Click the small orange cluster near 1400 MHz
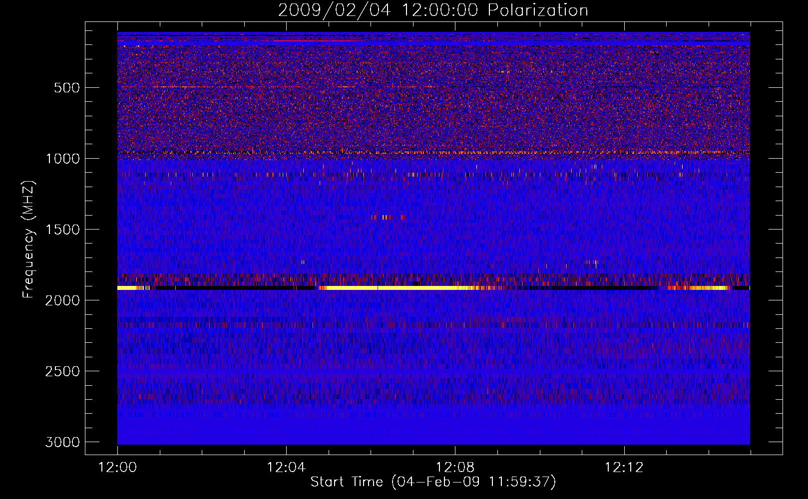This screenshot has width=808, height=499. 389,217
